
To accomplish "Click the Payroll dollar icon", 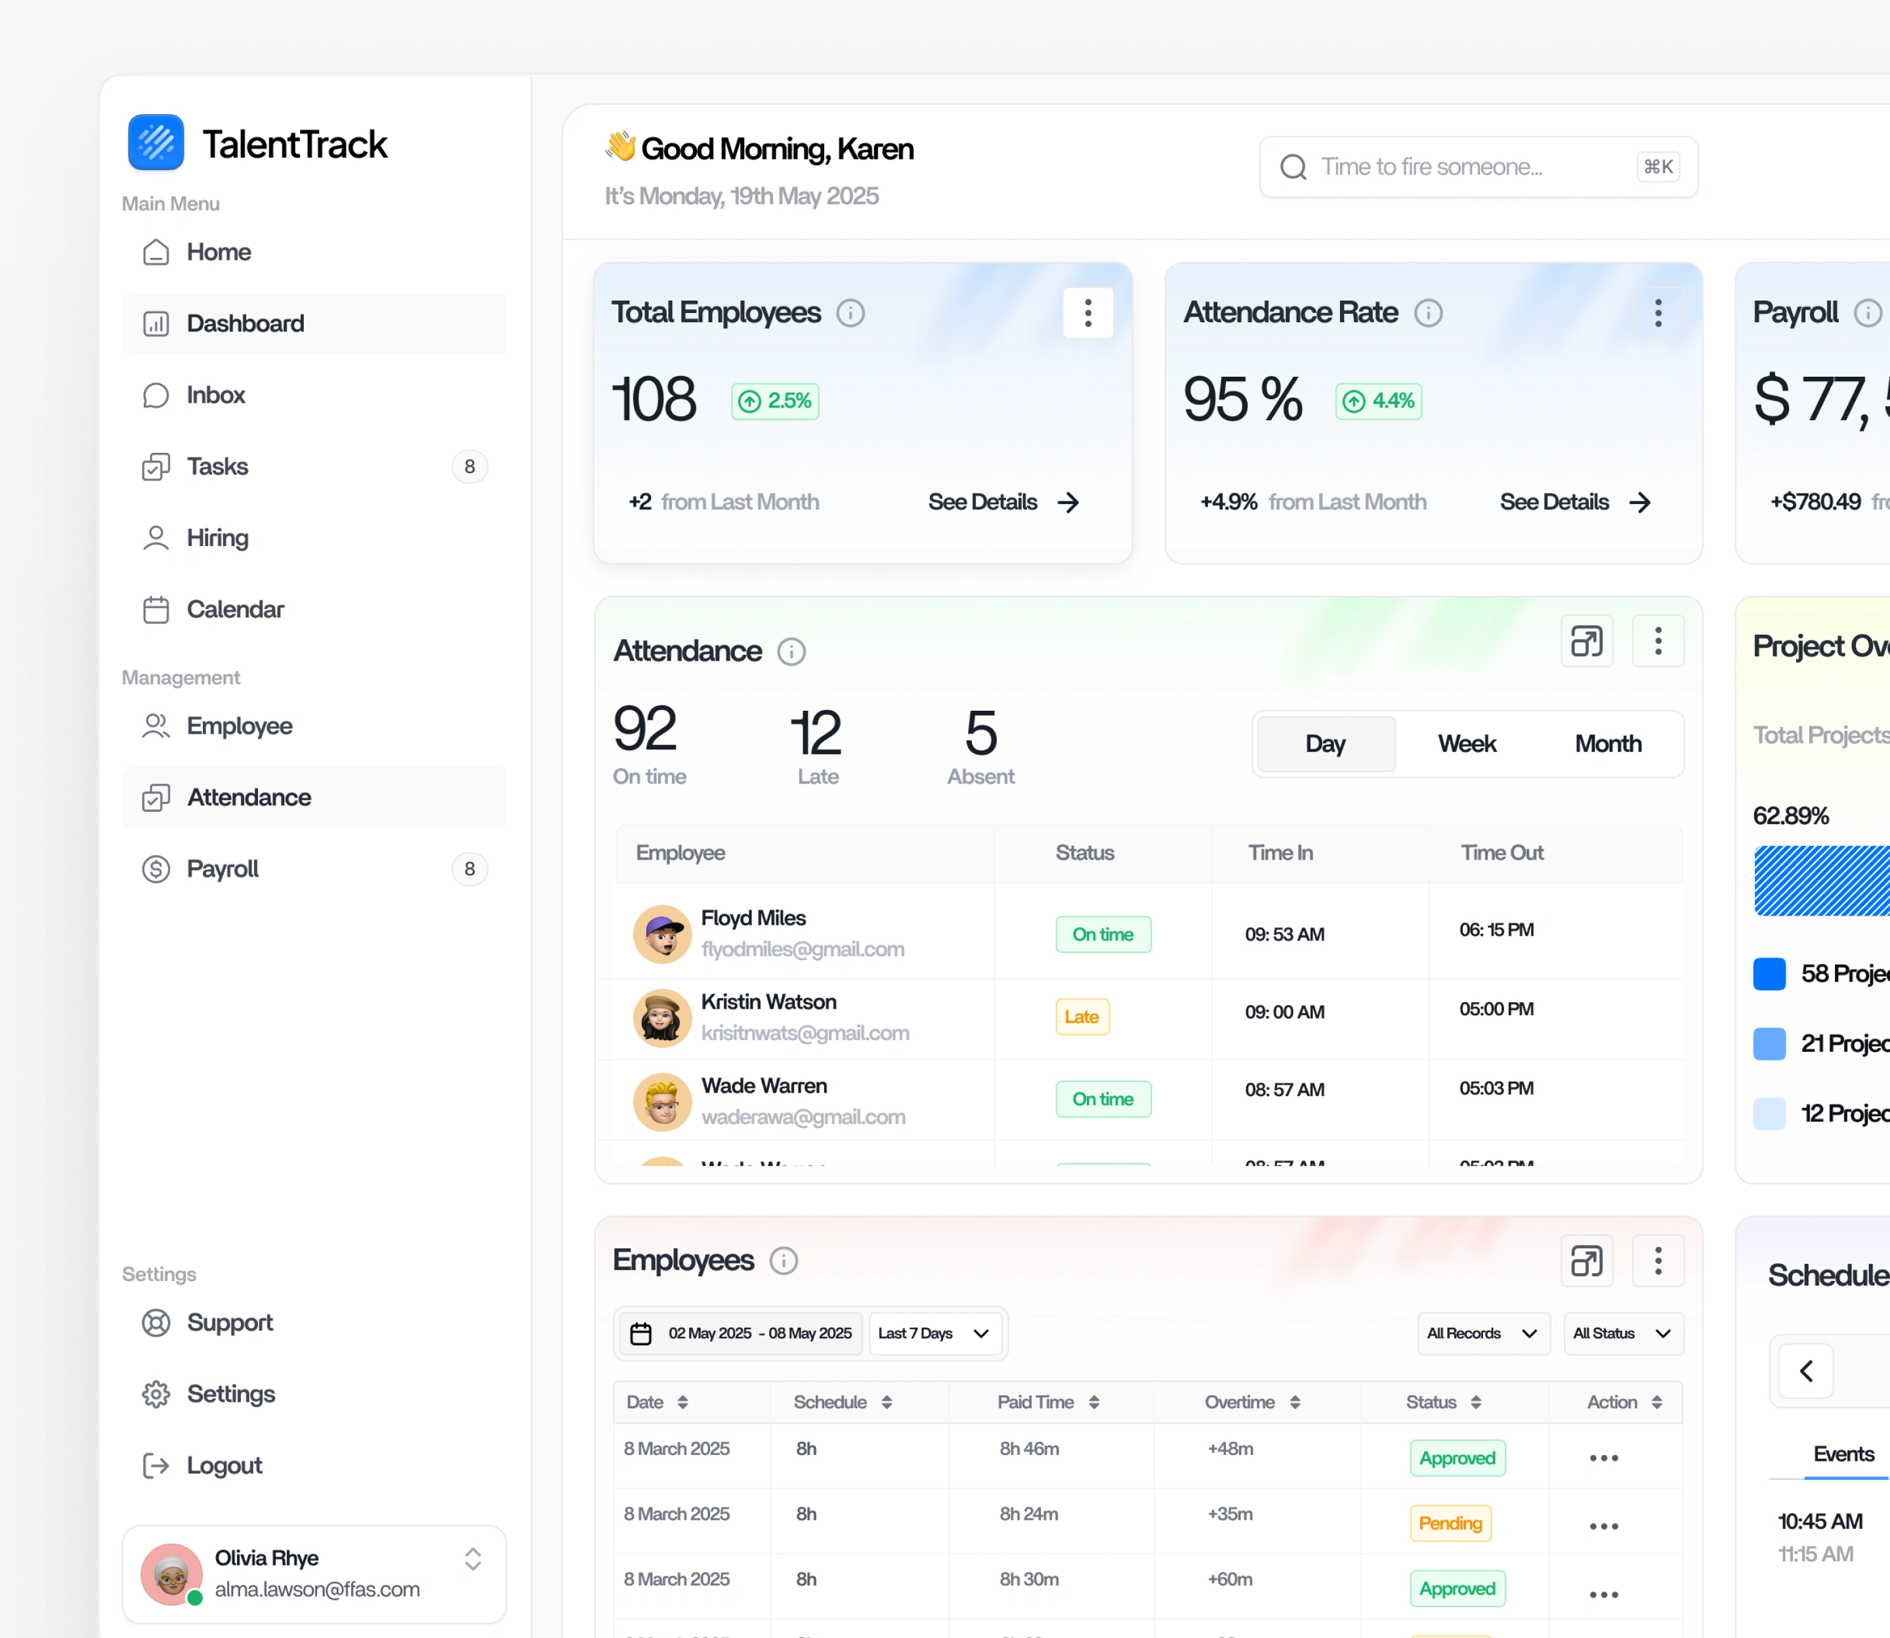I will click(156, 868).
